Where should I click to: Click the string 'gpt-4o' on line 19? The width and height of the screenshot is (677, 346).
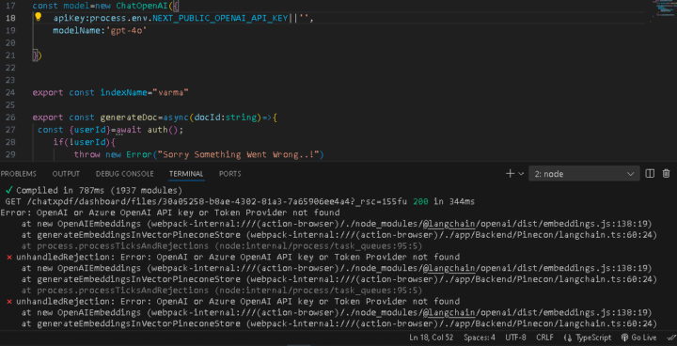click(126, 31)
